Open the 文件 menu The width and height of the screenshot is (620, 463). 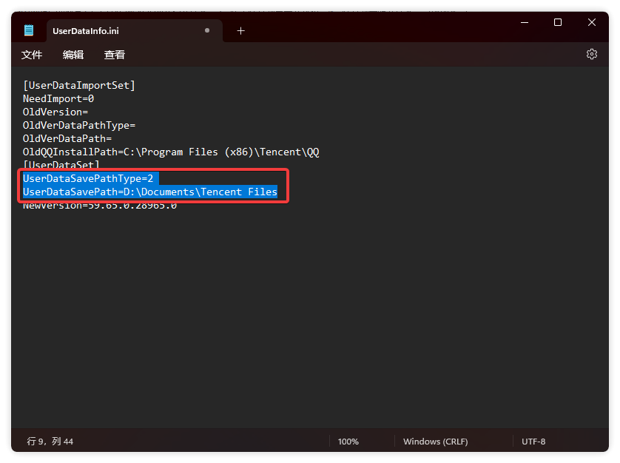click(x=32, y=55)
